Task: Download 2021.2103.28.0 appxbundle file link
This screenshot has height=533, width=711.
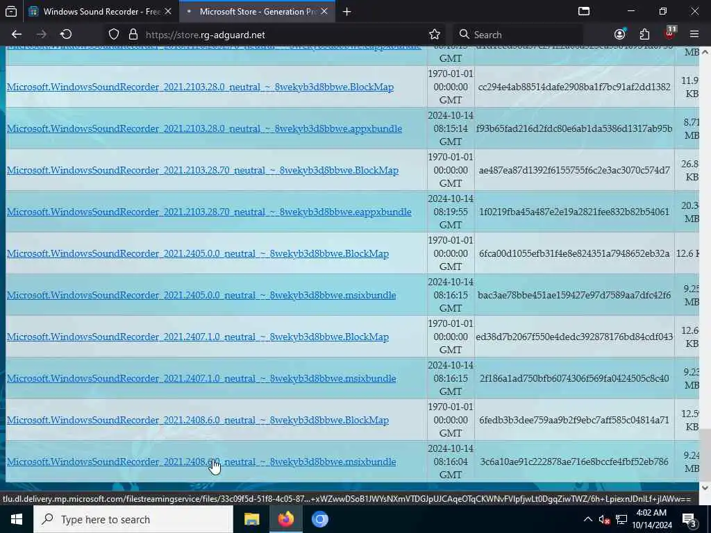Action: pos(204,128)
